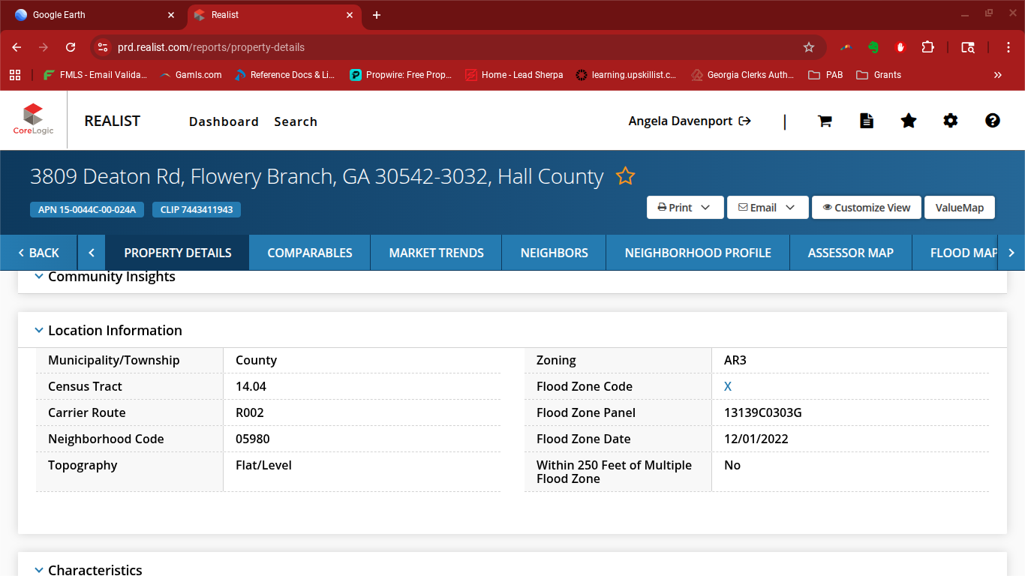Open the Neighbors tab
1025x576 pixels.
click(x=555, y=253)
